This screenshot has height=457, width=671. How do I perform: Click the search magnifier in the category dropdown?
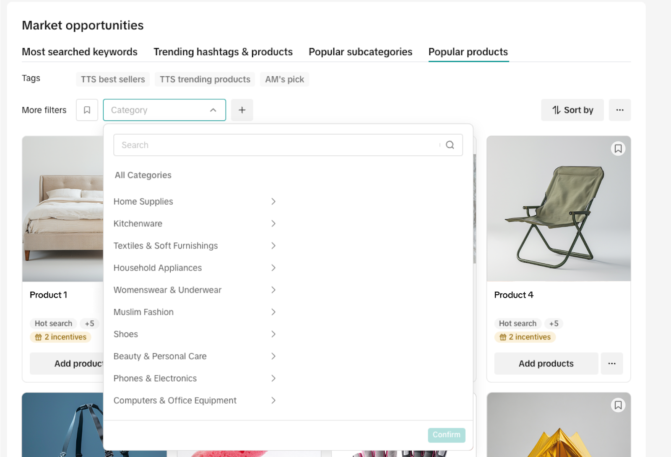click(450, 145)
